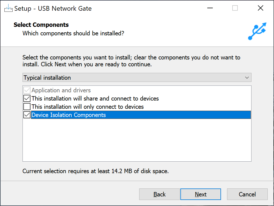274x206 pixels.
Task: Proceed by clicking Next
Action: click(201, 194)
